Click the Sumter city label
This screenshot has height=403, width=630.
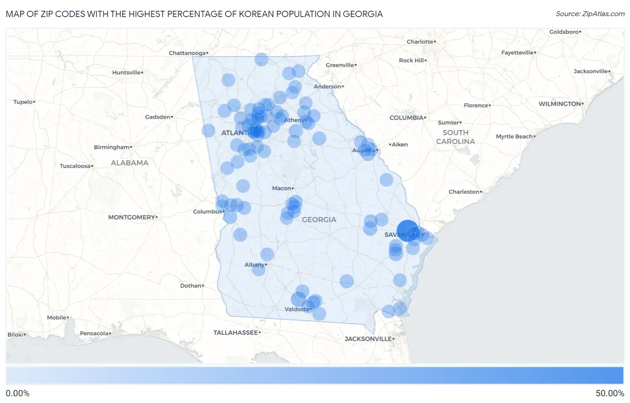tap(449, 122)
